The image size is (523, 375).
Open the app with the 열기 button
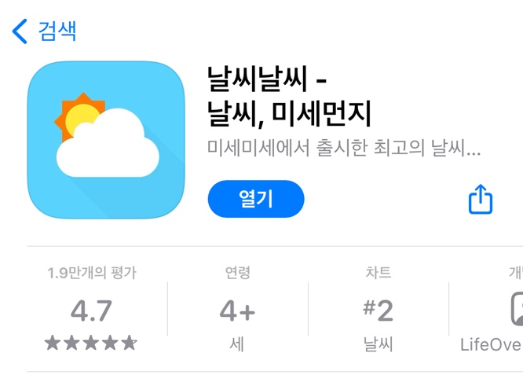click(256, 199)
